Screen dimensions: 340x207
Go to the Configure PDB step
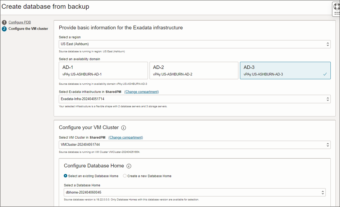click(x=20, y=22)
